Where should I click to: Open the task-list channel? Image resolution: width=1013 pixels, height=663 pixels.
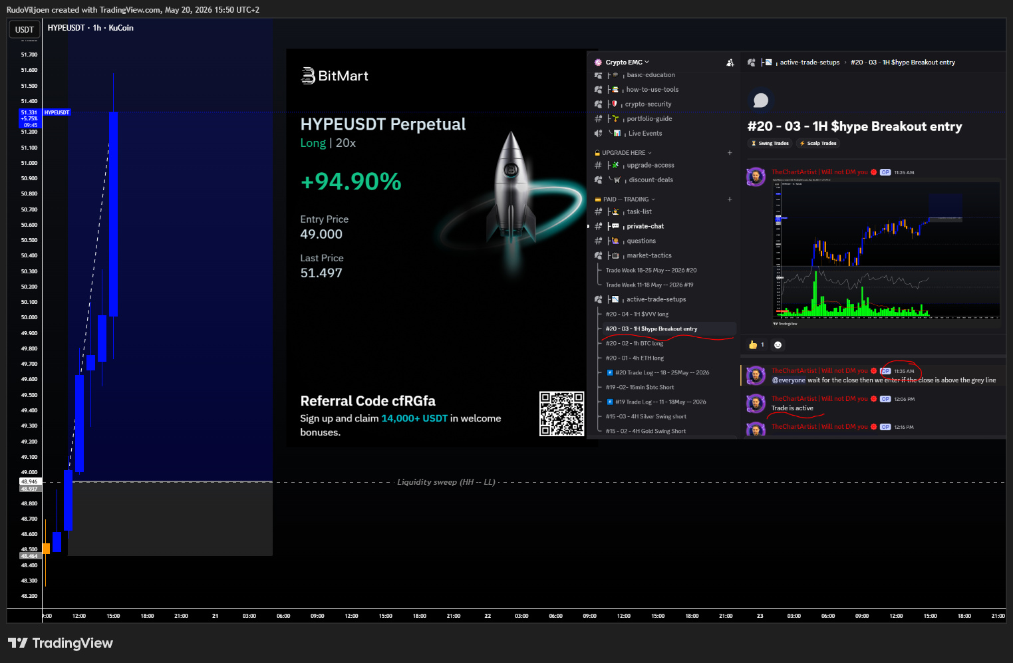tap(639, 212)
